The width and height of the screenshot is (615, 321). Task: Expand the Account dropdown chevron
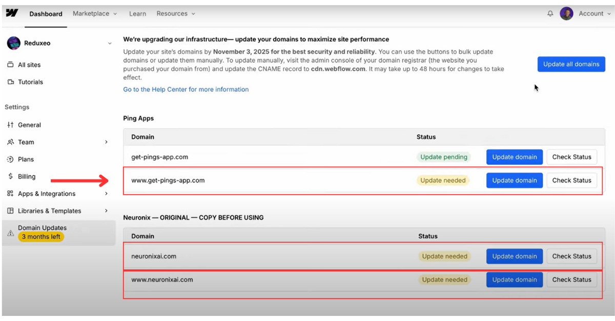tap(608, 14)
